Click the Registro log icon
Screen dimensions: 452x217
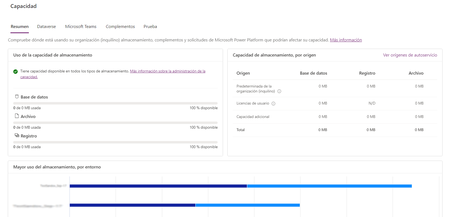[x=17, y=135]
